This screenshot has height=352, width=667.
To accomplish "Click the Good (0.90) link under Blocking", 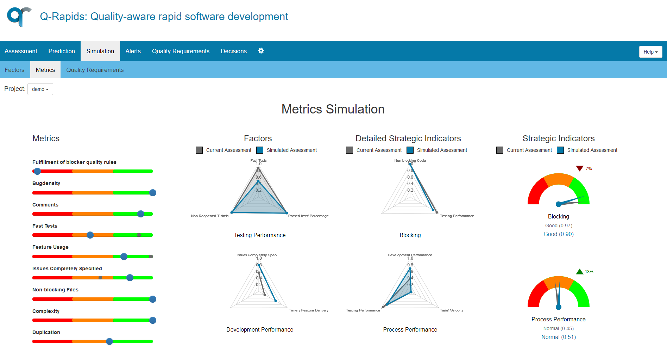I will [x=558, y=234].
